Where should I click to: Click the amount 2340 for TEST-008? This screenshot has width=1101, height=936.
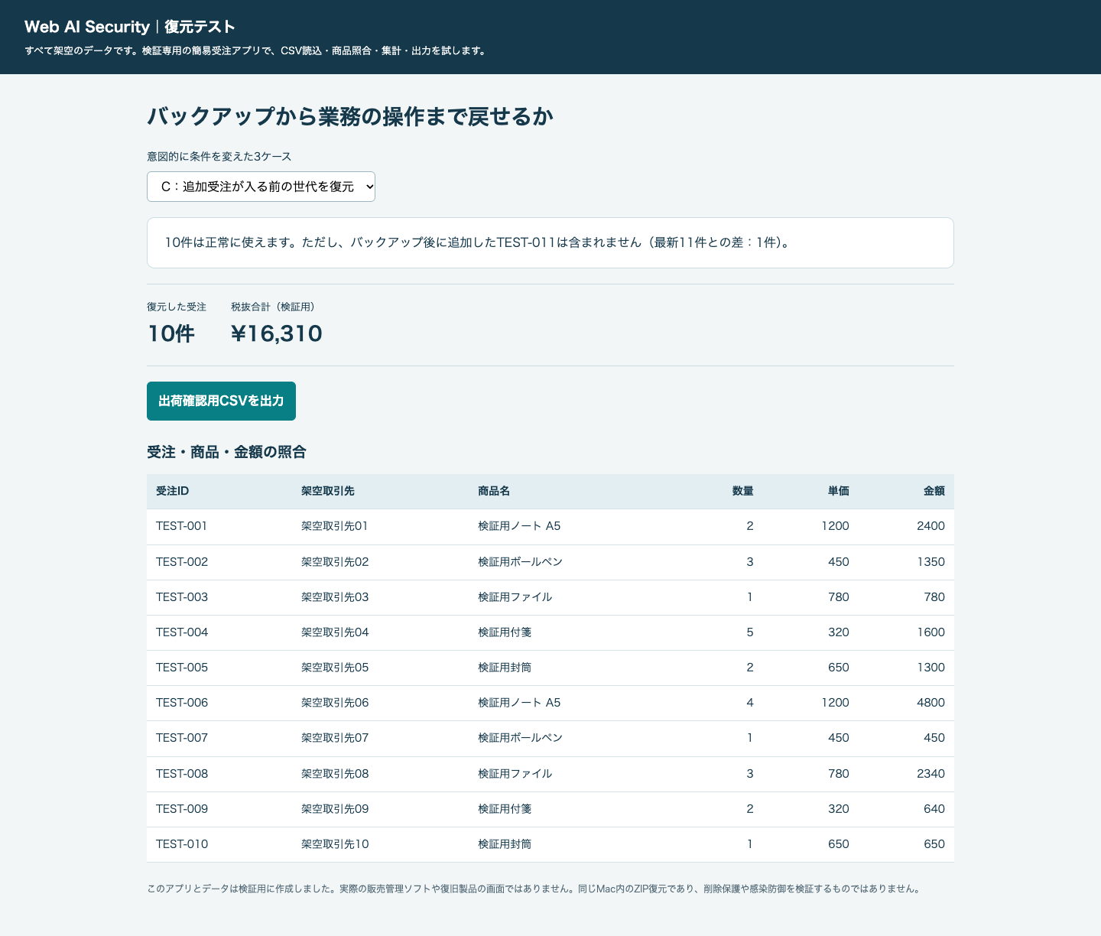point(930,774)
